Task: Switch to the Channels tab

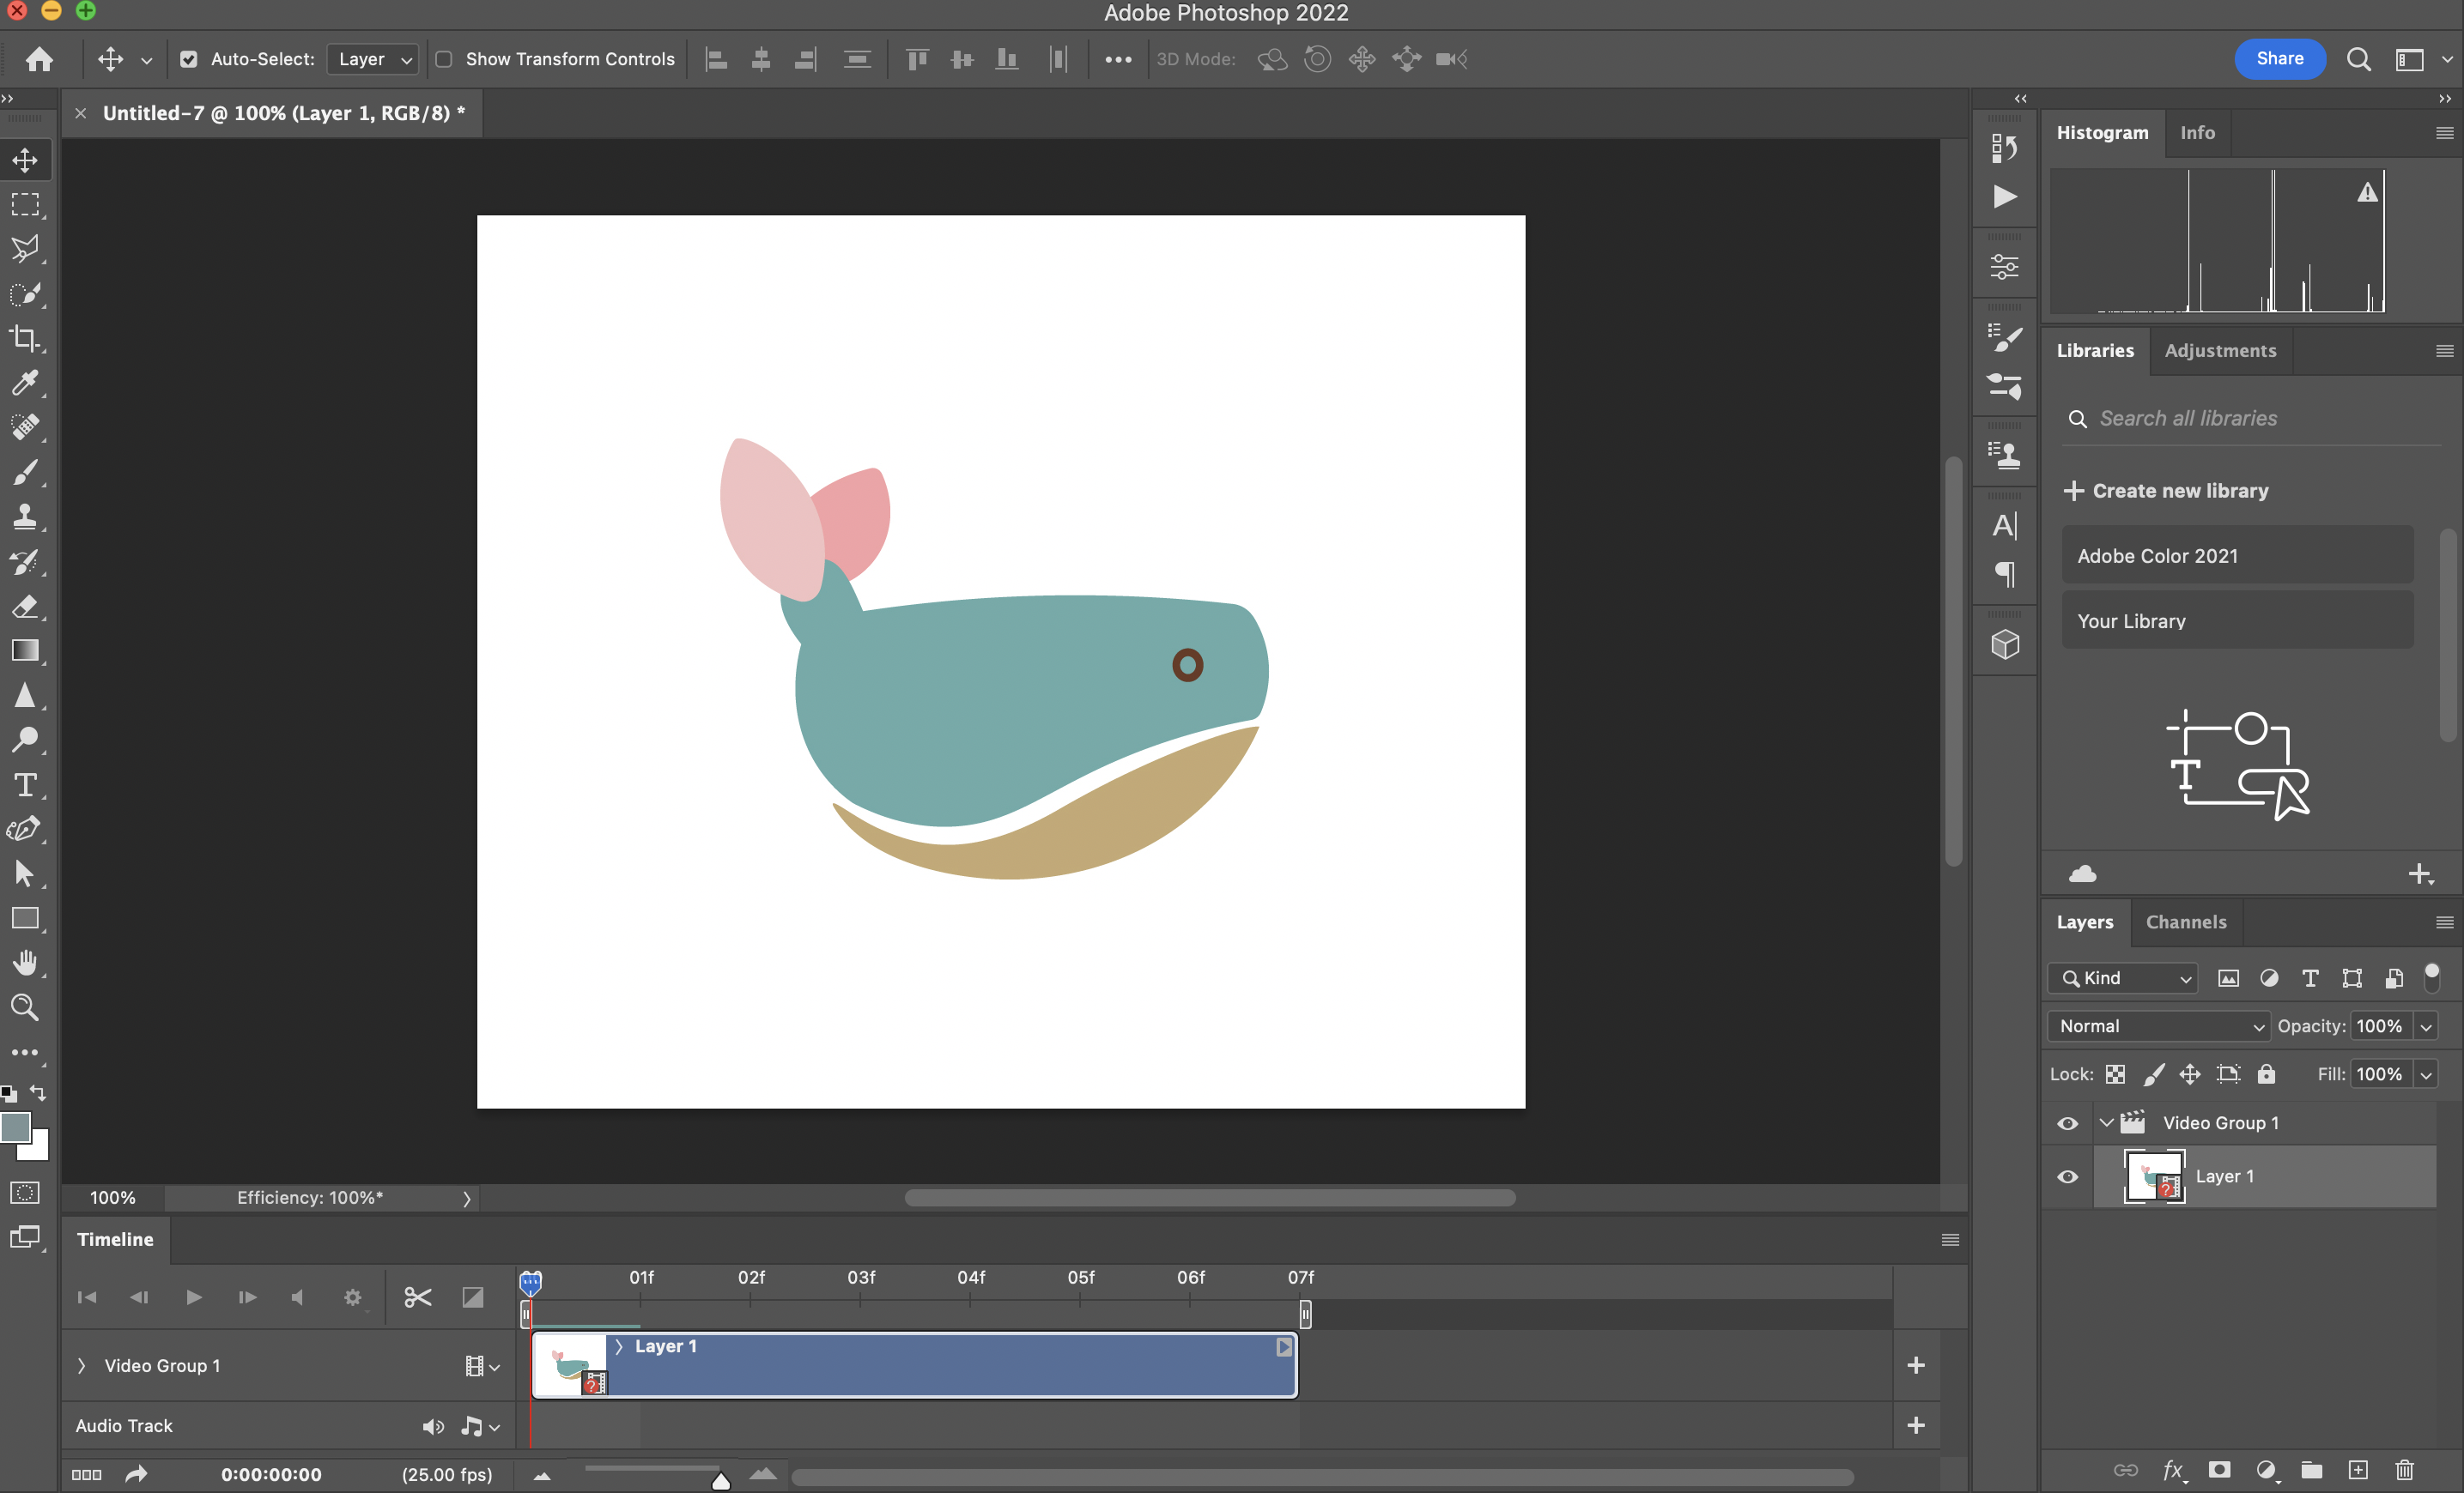Action: pyautogui.click(x=2186, y=922)
